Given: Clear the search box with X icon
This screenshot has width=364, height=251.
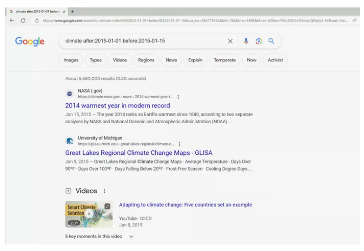Looking at the screenshot, I should [x=230, y=41].
